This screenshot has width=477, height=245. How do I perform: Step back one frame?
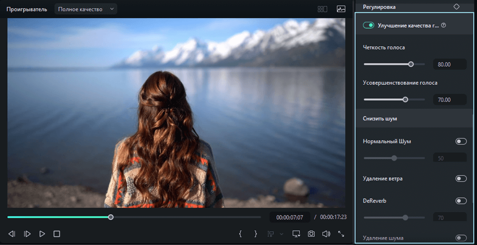click(x=11, y=234)
